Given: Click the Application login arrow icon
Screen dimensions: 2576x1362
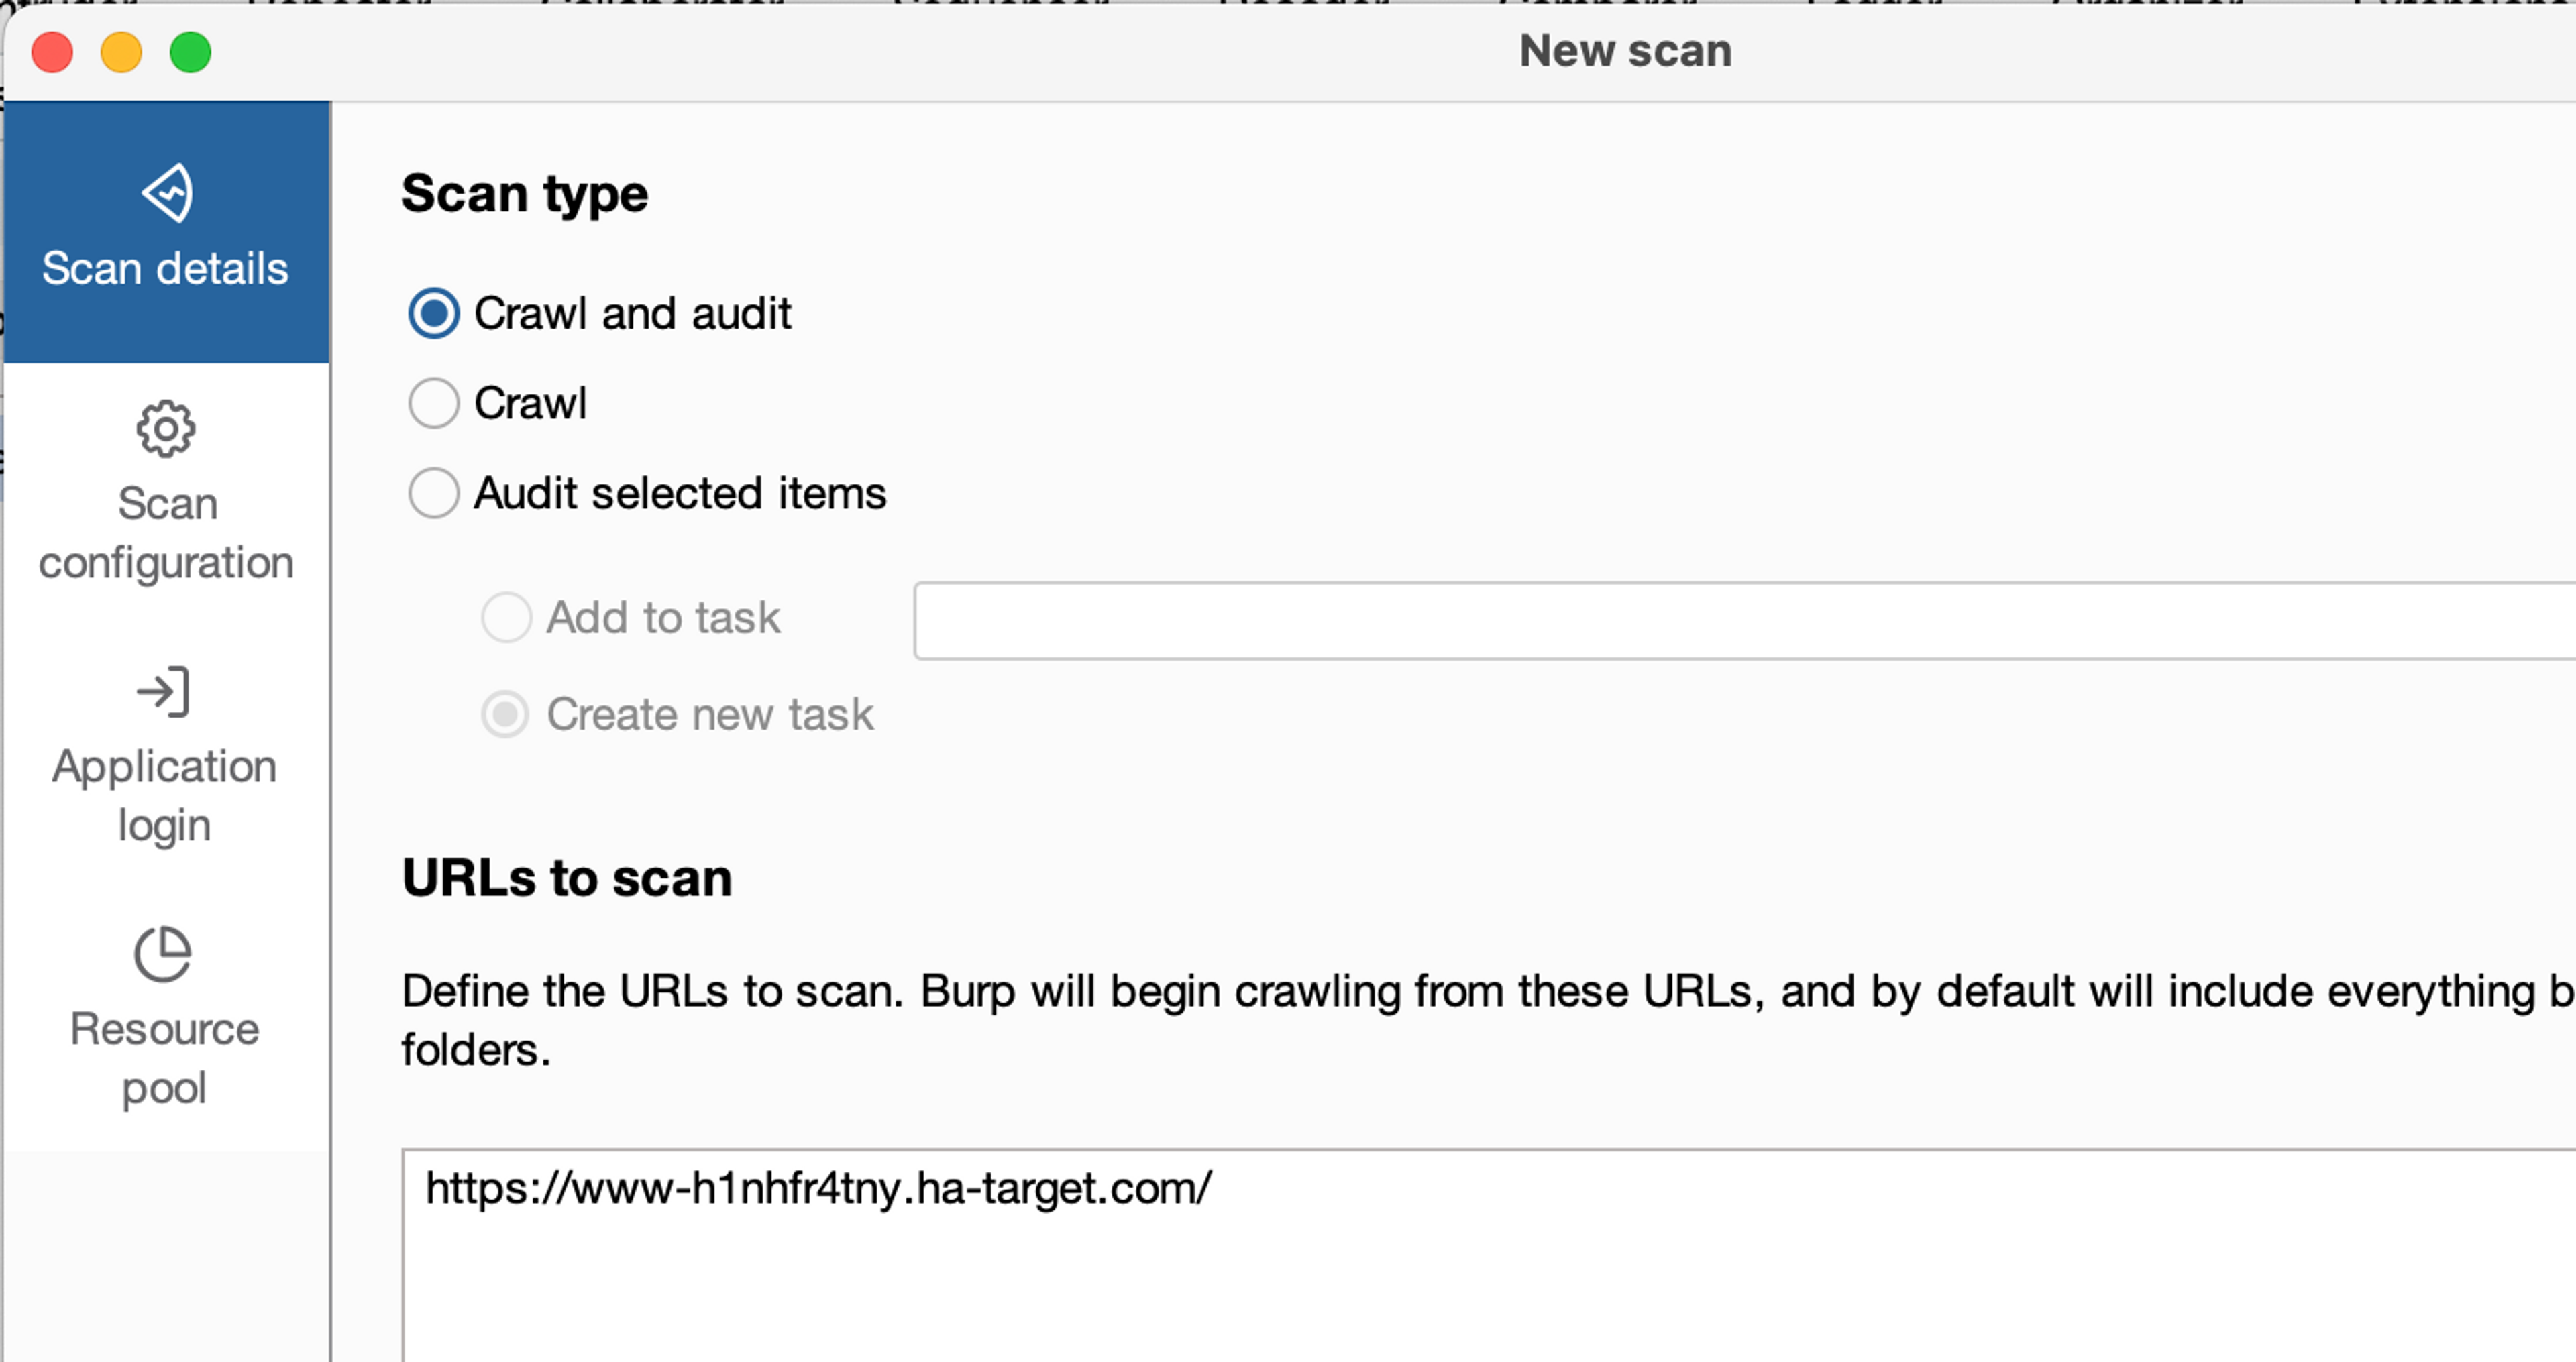Looking at the screenshot, I should pyautogui.click(x=163, y=692).
